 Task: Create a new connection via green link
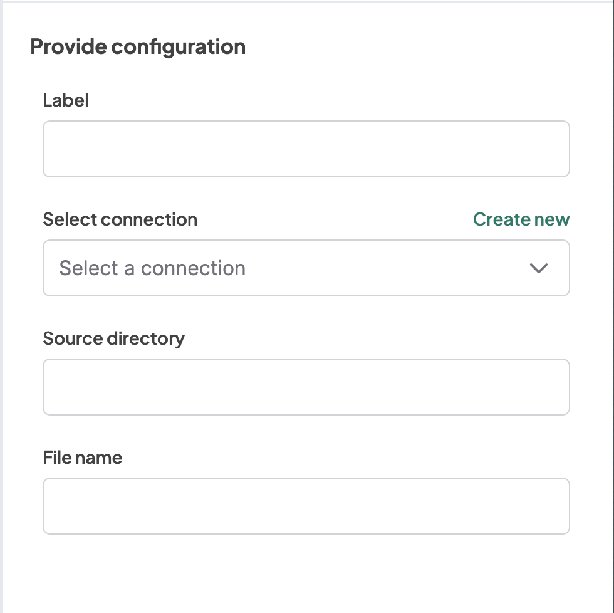click(x=521, y=219)
